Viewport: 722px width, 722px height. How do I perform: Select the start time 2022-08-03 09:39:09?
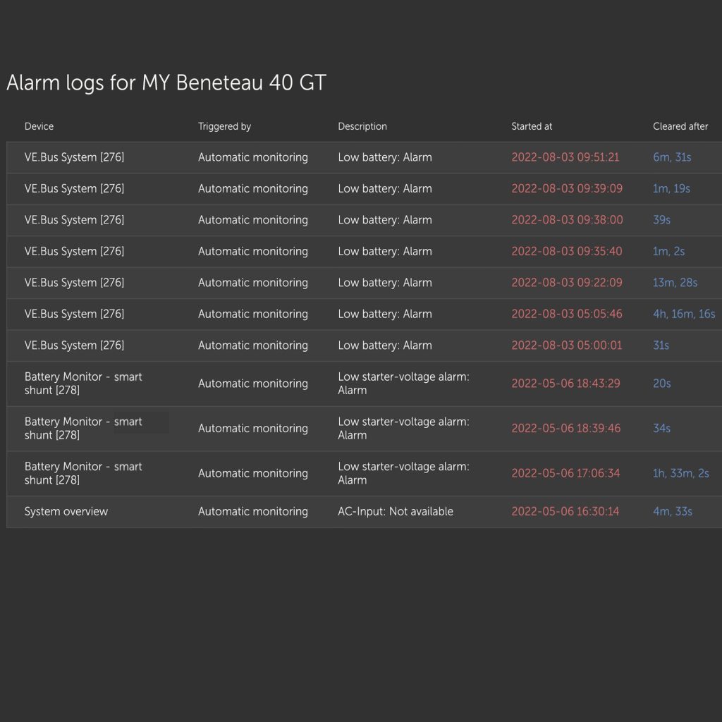pyautogui.click(x=567, y=189)
